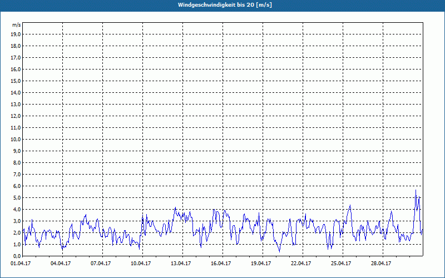Select the date label 19.04.17
The width and height of the screenshot is (445, 278).
point(261,263)
